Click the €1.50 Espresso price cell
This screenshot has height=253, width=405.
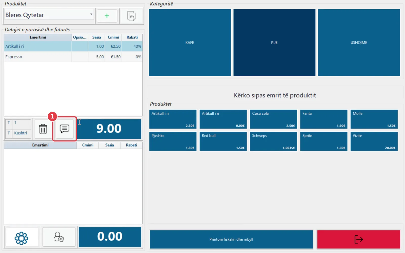113,57
